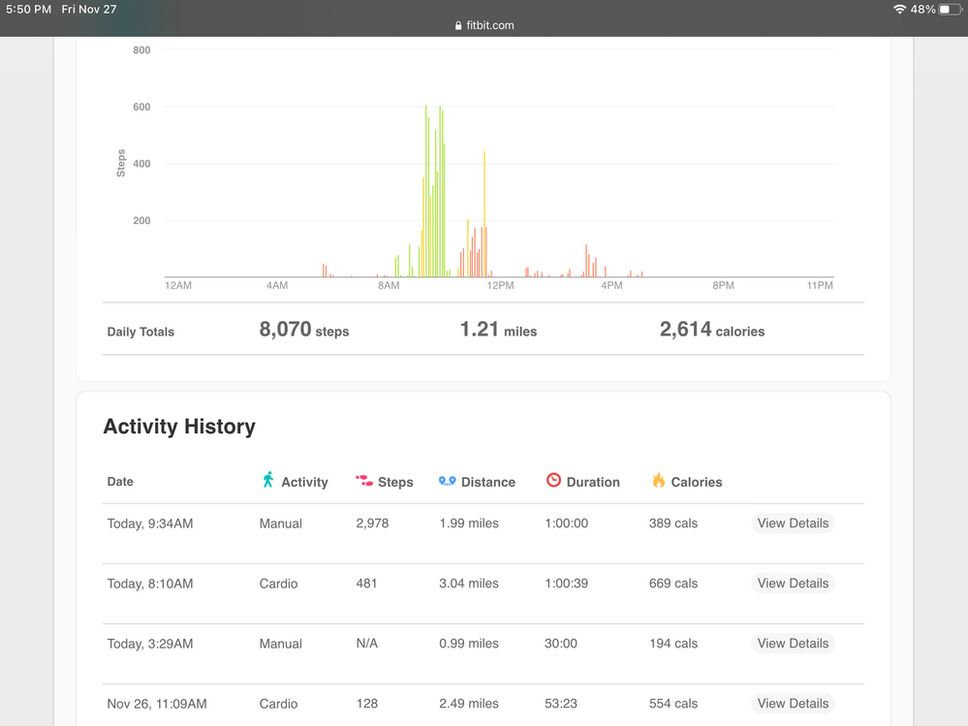Click the pink footprints Steps icon
Screen dimensions: 968x726
tap(363, 481)
